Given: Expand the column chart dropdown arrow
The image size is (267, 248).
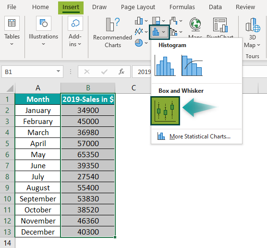Looking at the screenshot, I should coord(146,21).
